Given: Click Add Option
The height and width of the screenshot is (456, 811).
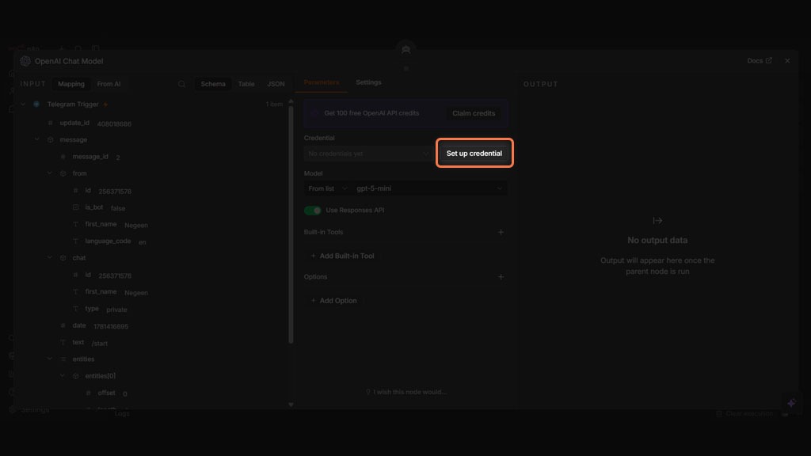Looking at the screenshot, I should click(333, 300).
